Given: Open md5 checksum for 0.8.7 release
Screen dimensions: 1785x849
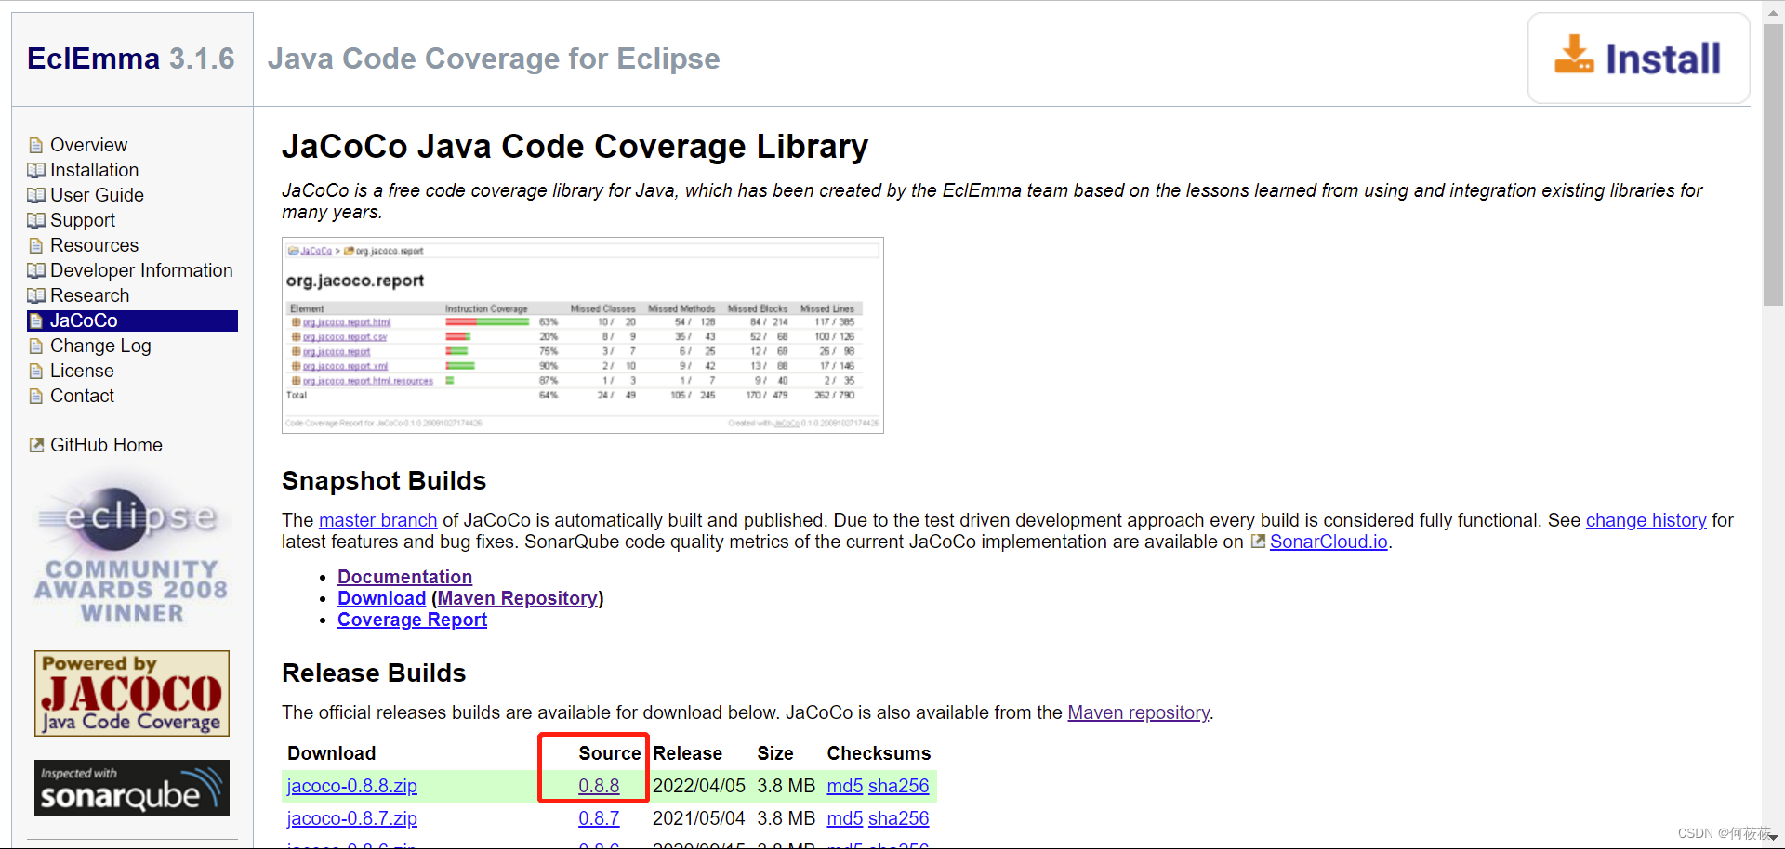Looking at the screenshot, I should (x=845, y=818).
